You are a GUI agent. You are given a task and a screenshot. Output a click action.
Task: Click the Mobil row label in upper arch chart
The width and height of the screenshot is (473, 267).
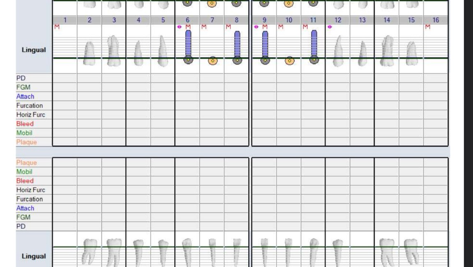[x=24, y=133]
